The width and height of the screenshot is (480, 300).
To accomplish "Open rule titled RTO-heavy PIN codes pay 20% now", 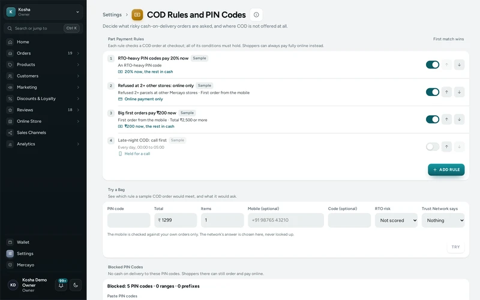I will [x=153, y=58].
